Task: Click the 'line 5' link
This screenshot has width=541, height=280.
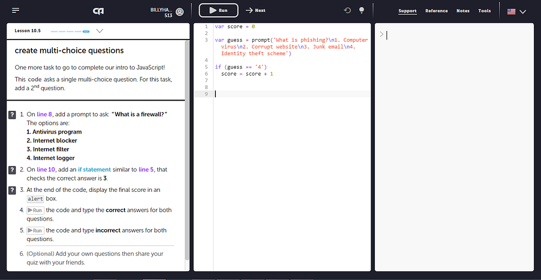Action: pyautogui.click(x=146, y=169)
